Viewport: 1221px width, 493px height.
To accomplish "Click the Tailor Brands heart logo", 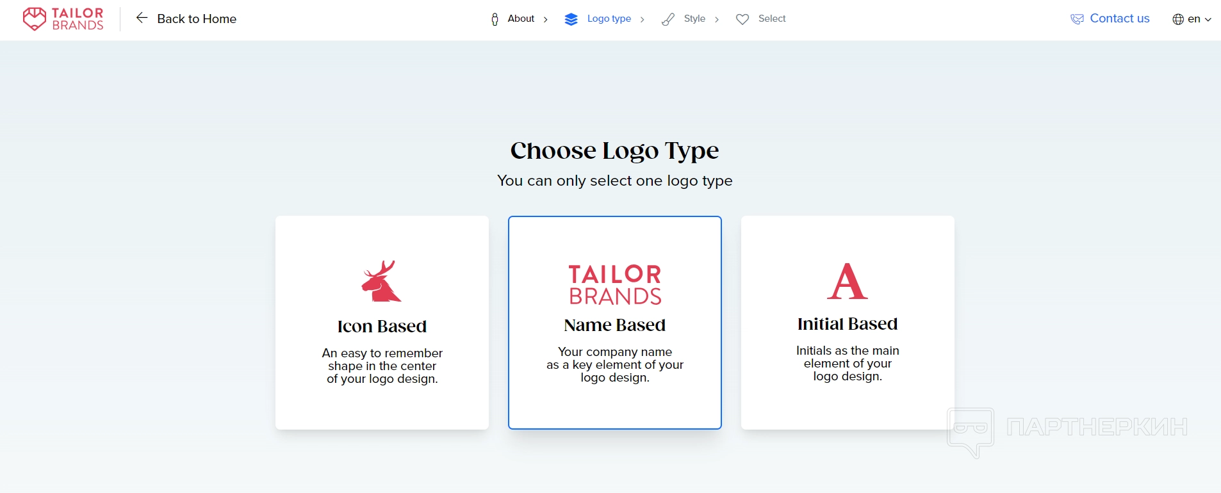I will pyautogui.click(x=35, y=19).
